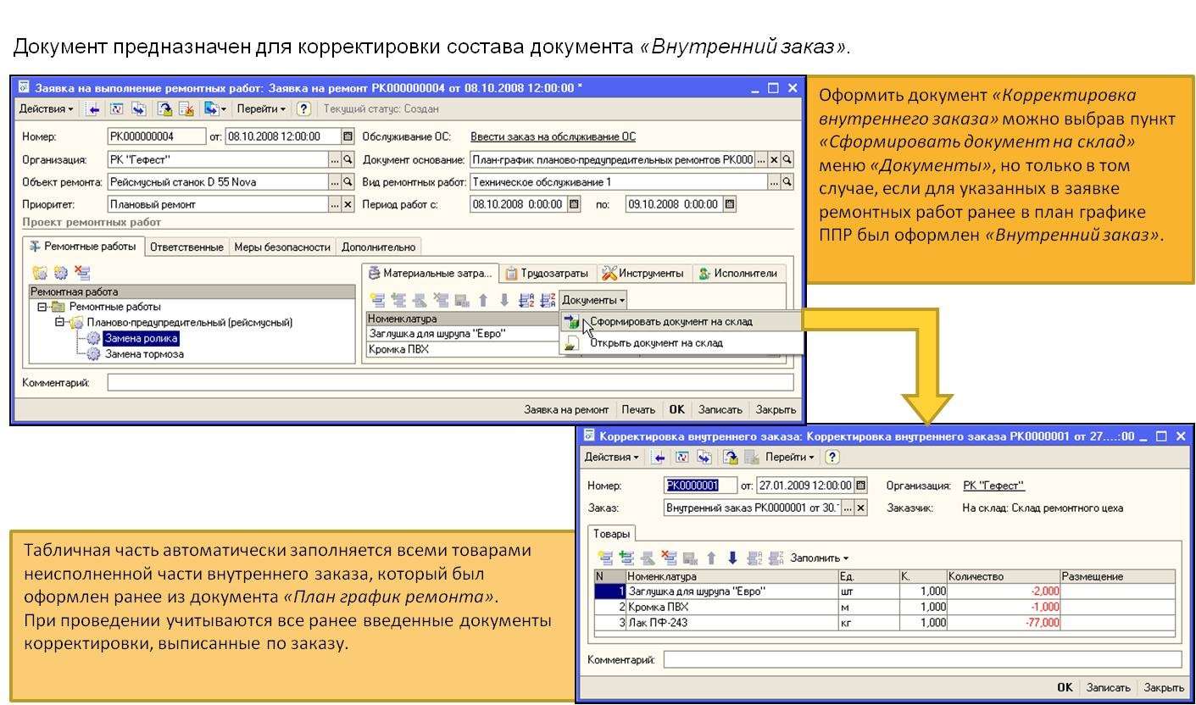The image size is (1196, 705).
Task: Click delete row icon in Товары toolbar
Action: pos(669,558)
